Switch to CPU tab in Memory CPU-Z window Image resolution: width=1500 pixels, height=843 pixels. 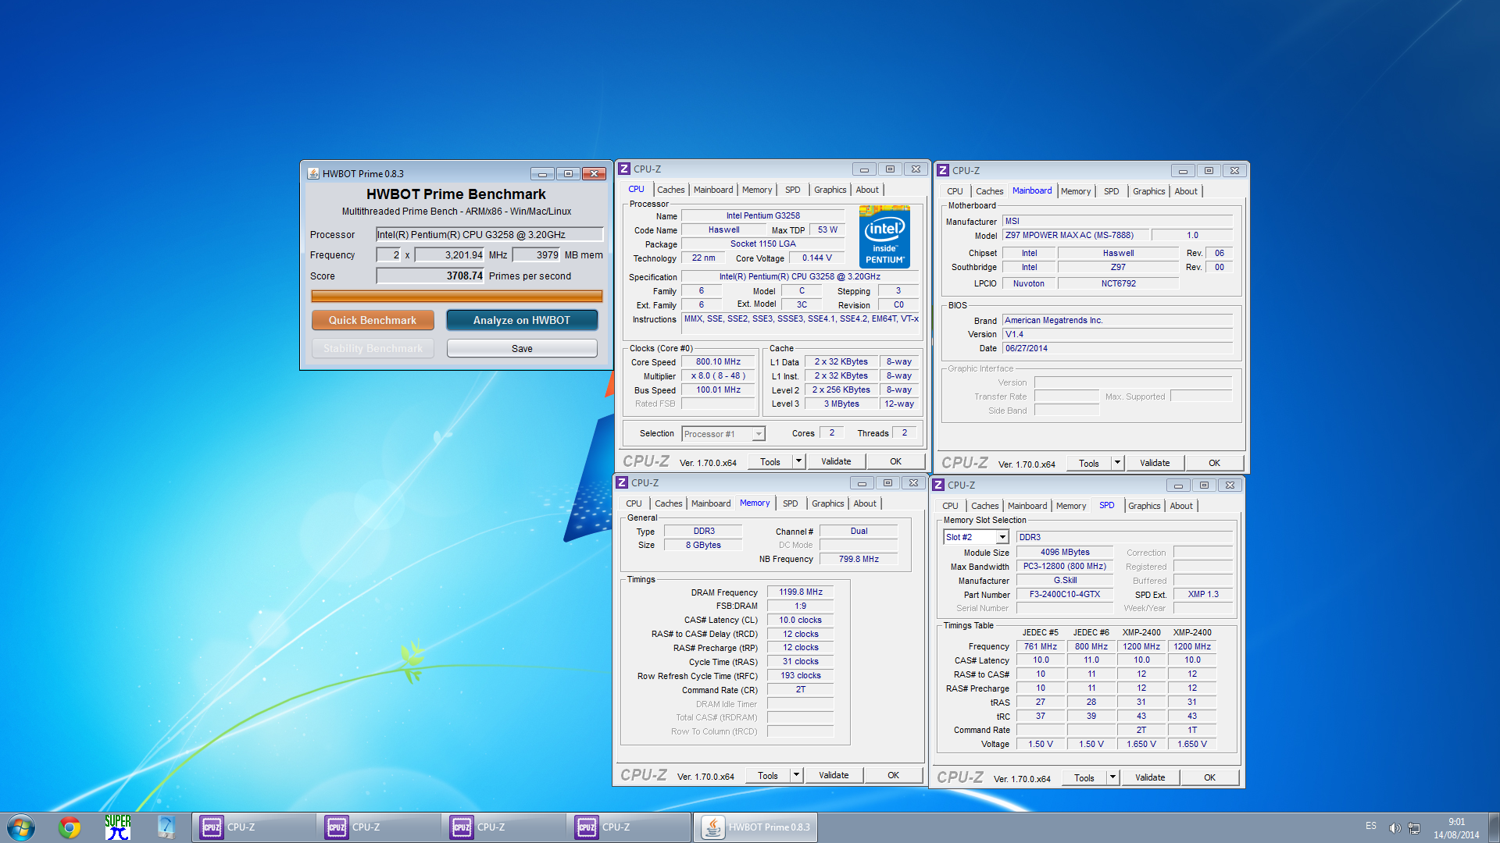point(634,503)
